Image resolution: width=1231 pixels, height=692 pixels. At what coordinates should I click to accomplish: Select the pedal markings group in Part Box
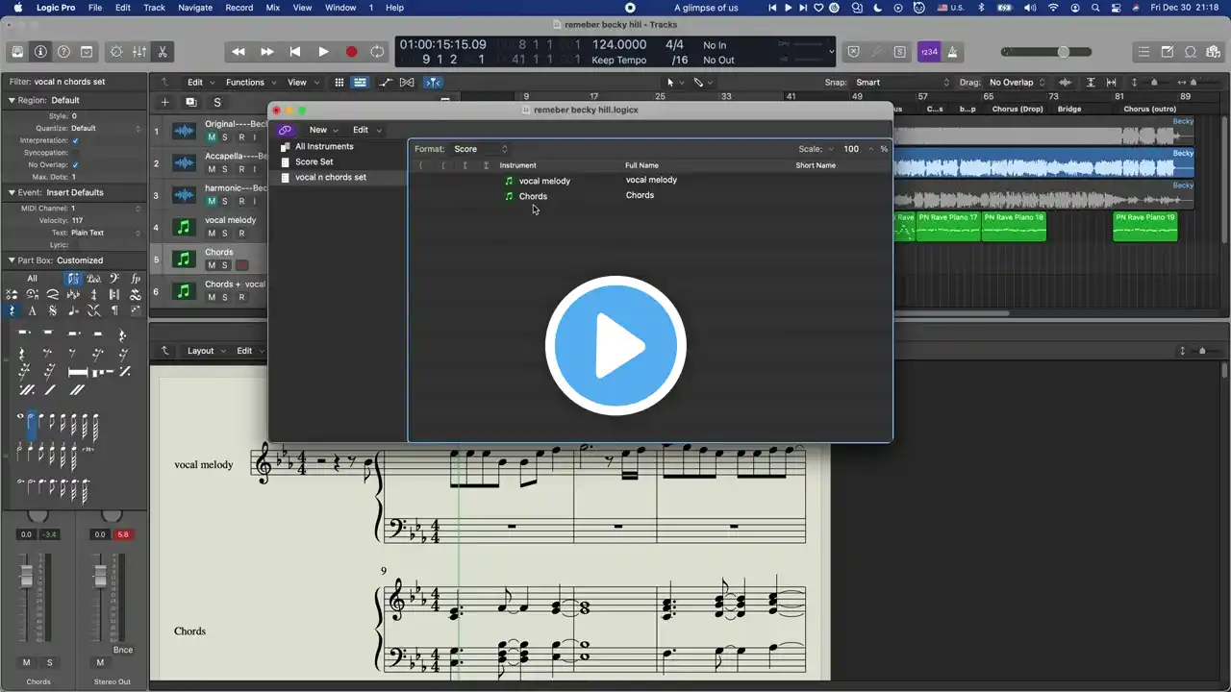coord(93,279)
